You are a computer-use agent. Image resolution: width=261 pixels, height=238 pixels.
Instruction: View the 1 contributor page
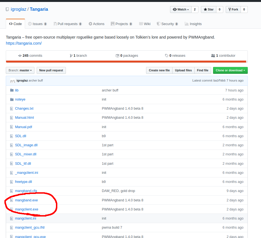tap(223, 56)
